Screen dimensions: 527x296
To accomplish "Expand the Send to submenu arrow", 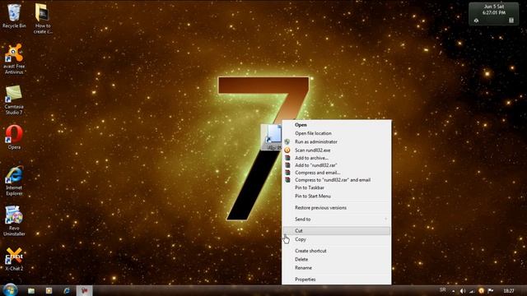I will click(x=386, y=220).
